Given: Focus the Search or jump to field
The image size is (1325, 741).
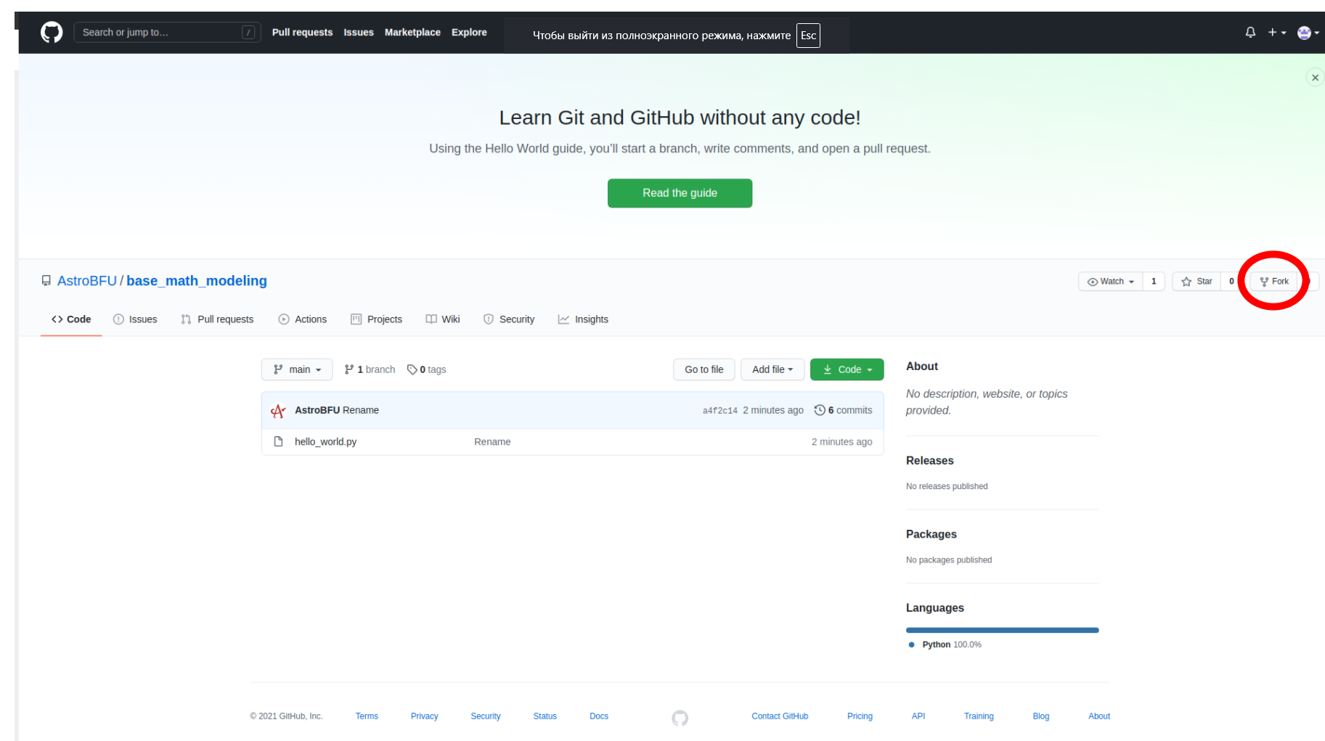Looking at the screenshot, I should coord(167,32).
